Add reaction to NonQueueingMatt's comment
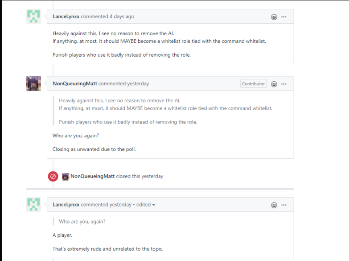This screenshot has width=349, height=261. [274, 84]
